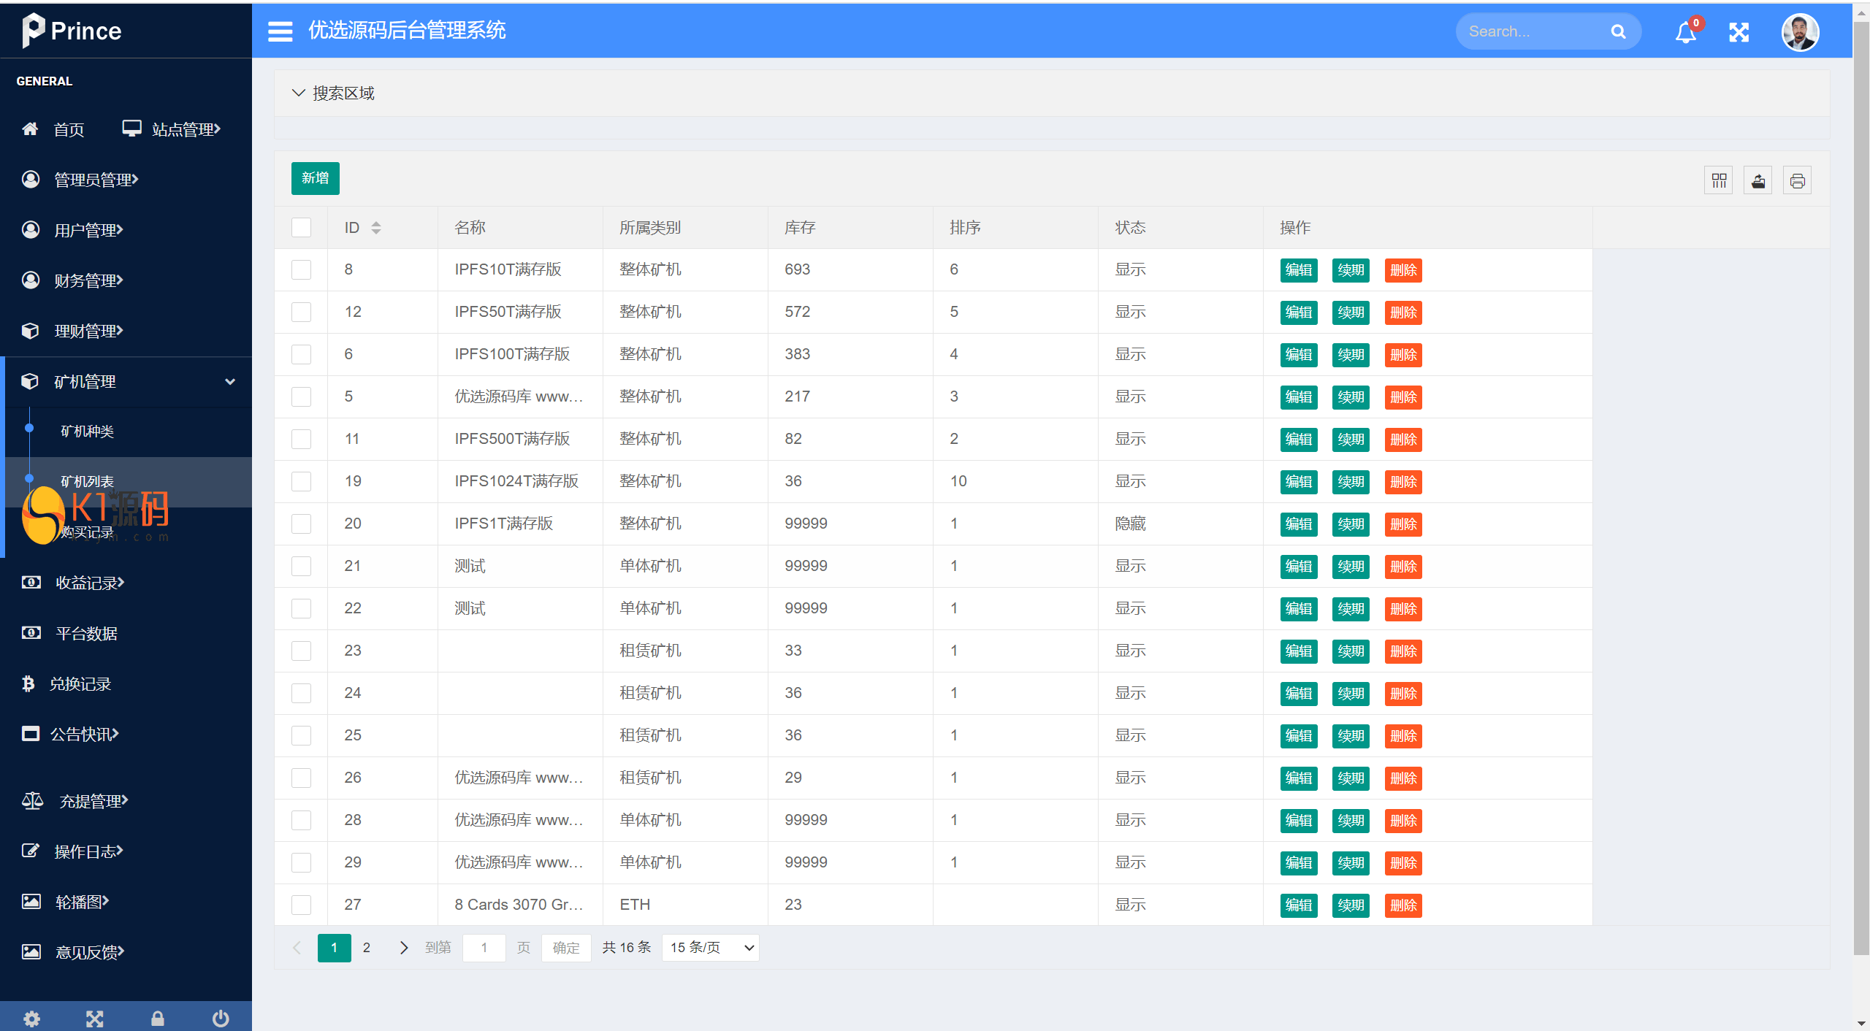Image resolution: width=1870 pixels, height=1031 pixels.
Task: Click the user avatar picture
Action: [1799, 32]
